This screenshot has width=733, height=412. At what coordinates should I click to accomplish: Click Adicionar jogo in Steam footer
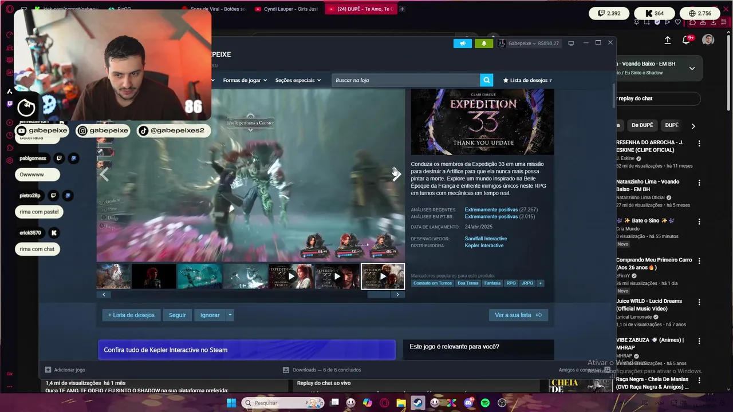[x=65, y=370]
